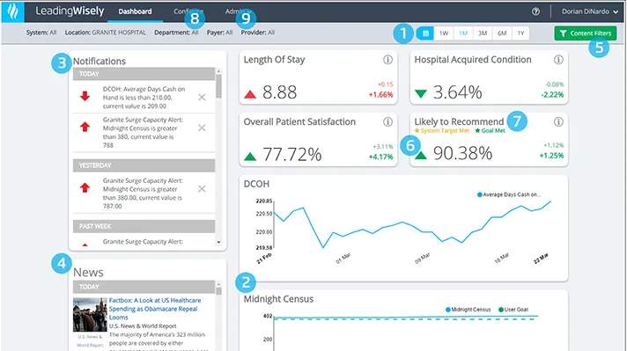Show Length Of Stay info icon
The width and height of the screenshot is (627, 351).
point(387,60)
